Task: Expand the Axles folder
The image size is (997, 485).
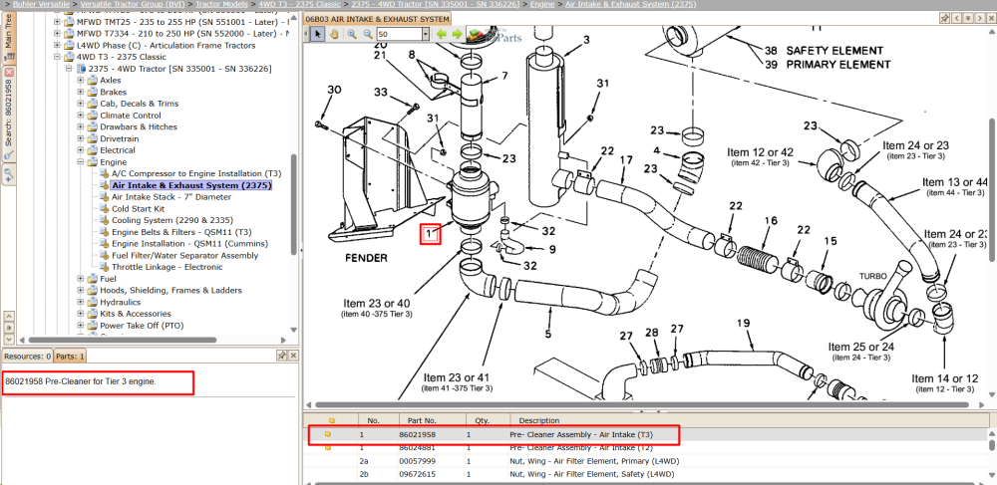Action: pyautogui.click(x=80, y=80)
